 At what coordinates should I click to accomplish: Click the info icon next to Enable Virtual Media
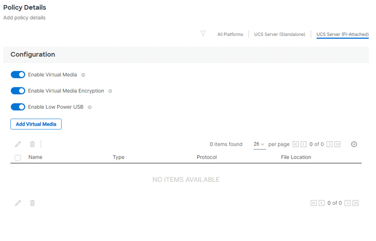[83, 75]
